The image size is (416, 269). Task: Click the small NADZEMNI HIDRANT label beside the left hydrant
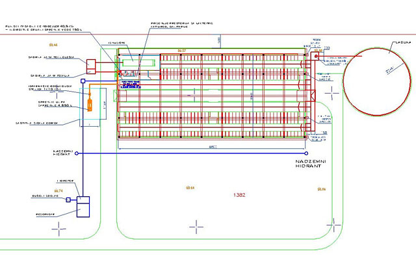pos(62,153)
